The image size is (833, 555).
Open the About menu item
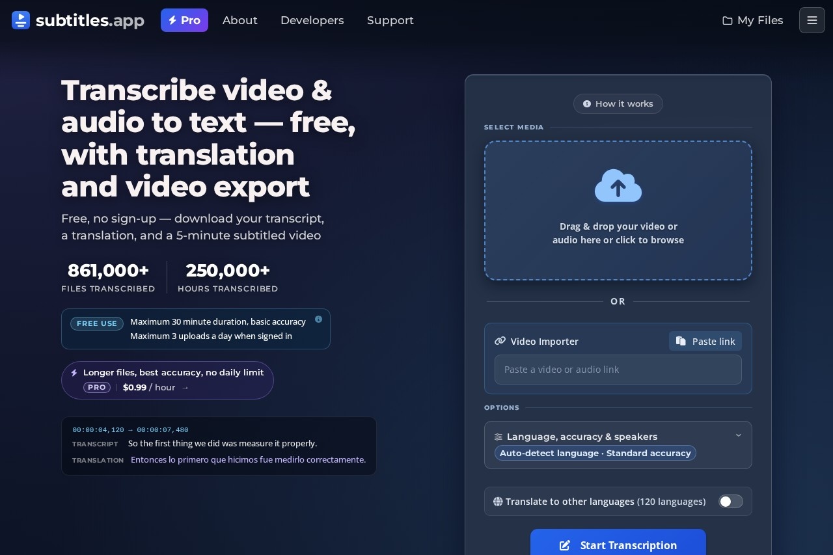coord(240,20)
